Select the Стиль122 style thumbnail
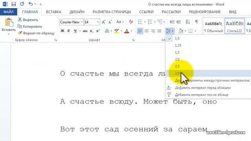 pyautogui.click(x=235, y=27)
